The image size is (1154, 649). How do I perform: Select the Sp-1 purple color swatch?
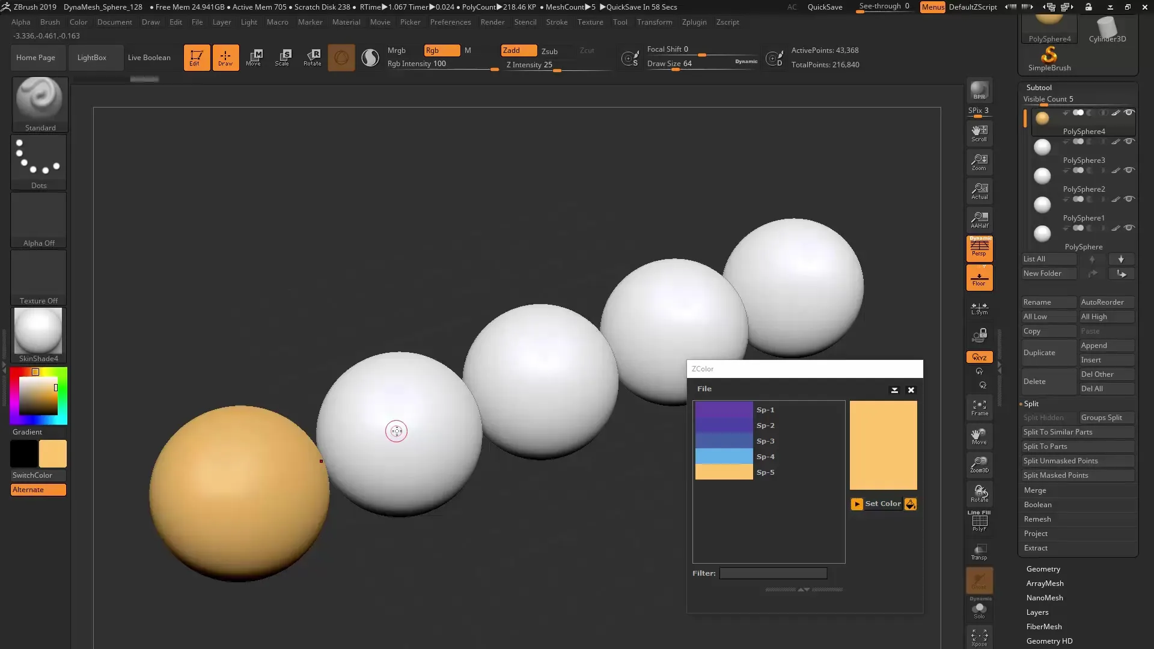724,410
